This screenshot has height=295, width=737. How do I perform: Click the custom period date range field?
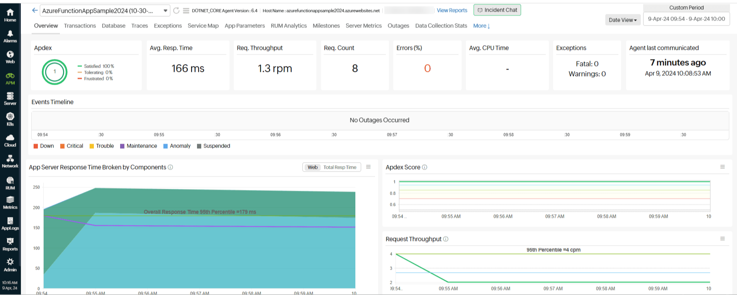tap(686, 19)
